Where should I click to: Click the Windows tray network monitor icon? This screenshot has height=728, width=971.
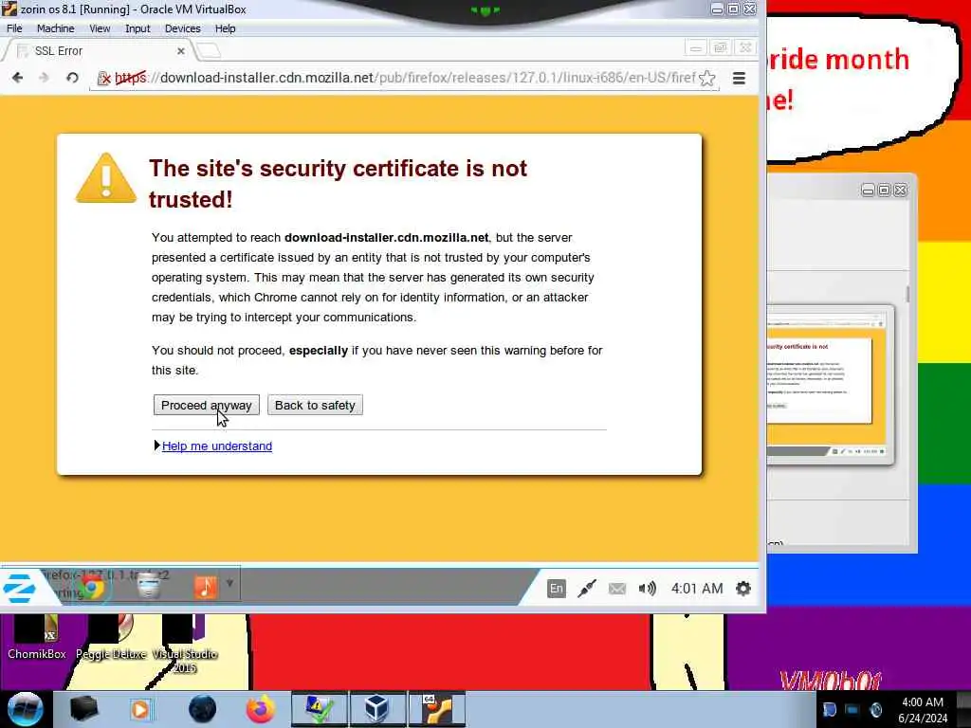tap(852, 709)
